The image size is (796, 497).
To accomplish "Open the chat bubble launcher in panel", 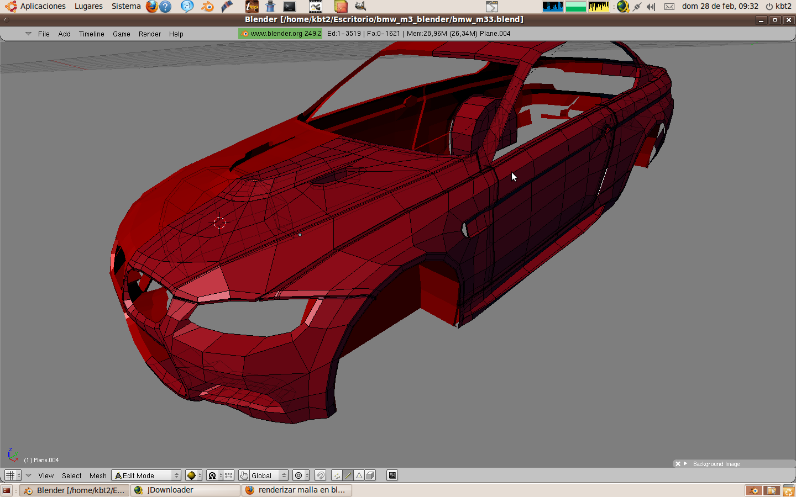I will tap(187, 6).
